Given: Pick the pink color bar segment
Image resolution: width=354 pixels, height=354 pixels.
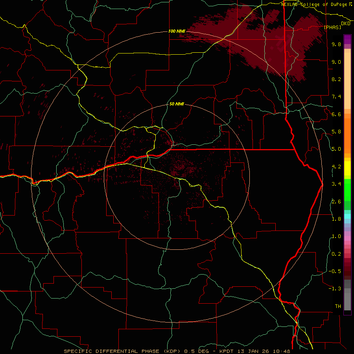Looking at the screenshot, I should coord(347,238).
